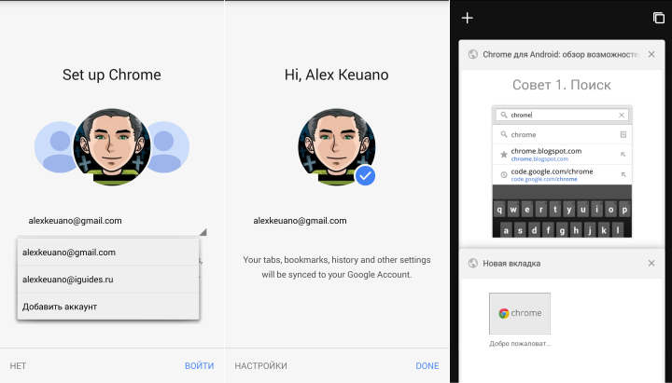This screenshot has height=383, width=672.
Task: Select alexkeuano@gmail.com from dropdown list
Action: 108,252
